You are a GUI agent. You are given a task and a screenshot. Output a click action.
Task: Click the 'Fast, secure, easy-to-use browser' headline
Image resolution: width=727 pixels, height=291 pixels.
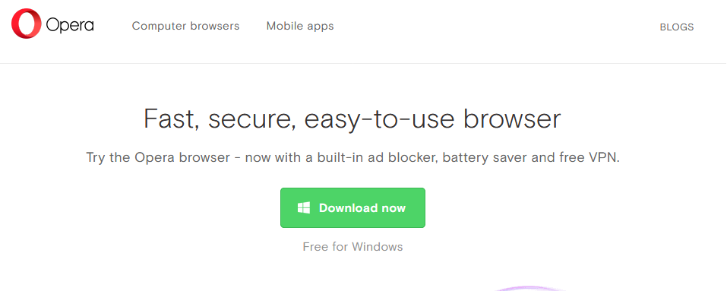click(x=352, y=119)
